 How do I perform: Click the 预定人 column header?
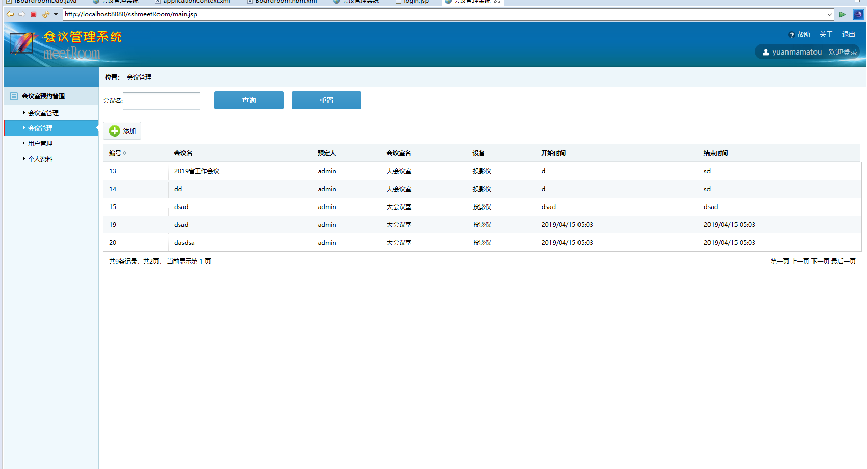(x=327, y=153)
